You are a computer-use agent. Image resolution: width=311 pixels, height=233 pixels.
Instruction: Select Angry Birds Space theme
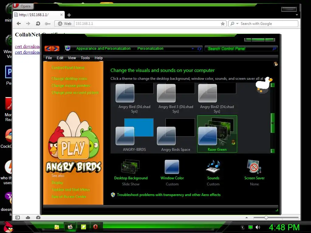coord(176,134)
